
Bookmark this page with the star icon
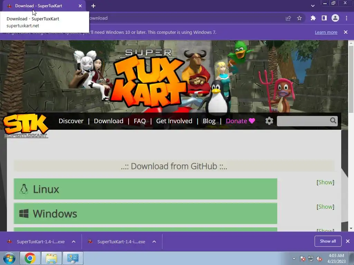tap(299, 18)
